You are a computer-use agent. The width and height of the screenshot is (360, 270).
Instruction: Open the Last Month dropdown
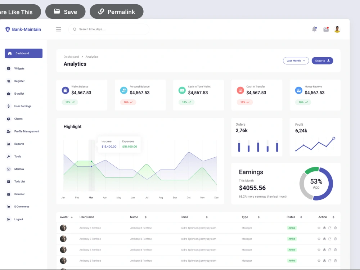click(296, 60)
